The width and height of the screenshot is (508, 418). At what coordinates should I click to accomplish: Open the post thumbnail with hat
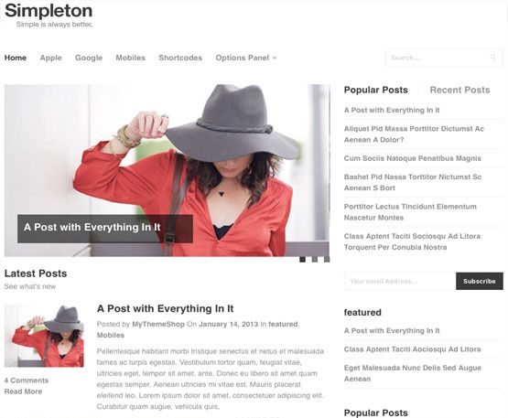[44, 336]
